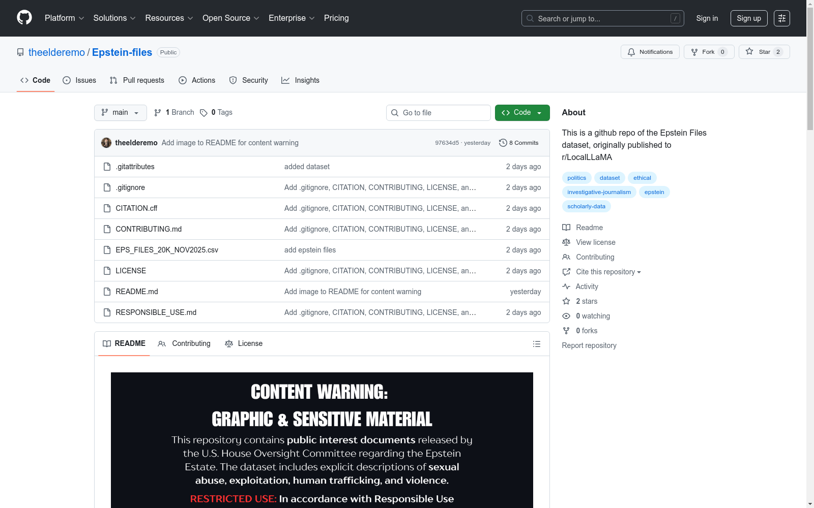The image size is (814, 508).
Task: Click the commit history clock icon
Action: (503, 143)
